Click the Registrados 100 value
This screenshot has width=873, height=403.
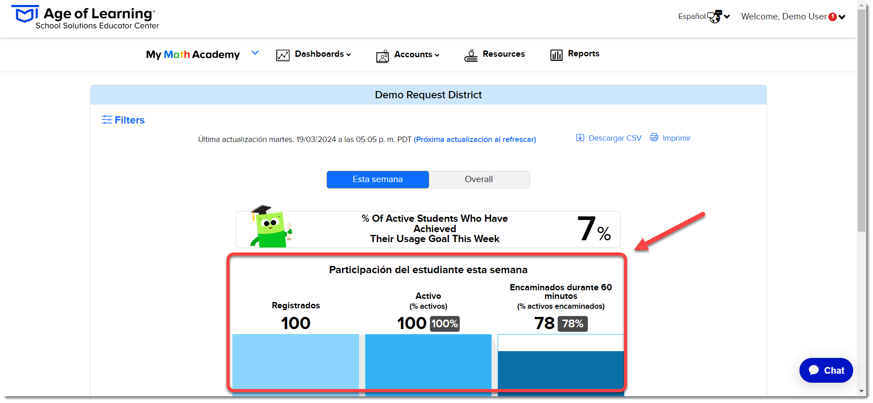(296, 323)
